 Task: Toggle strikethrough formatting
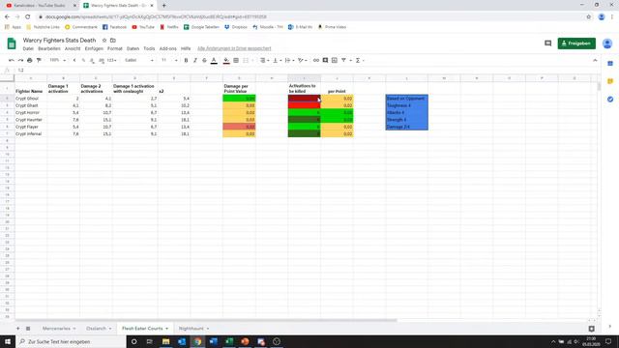click(x=204, y=60)
